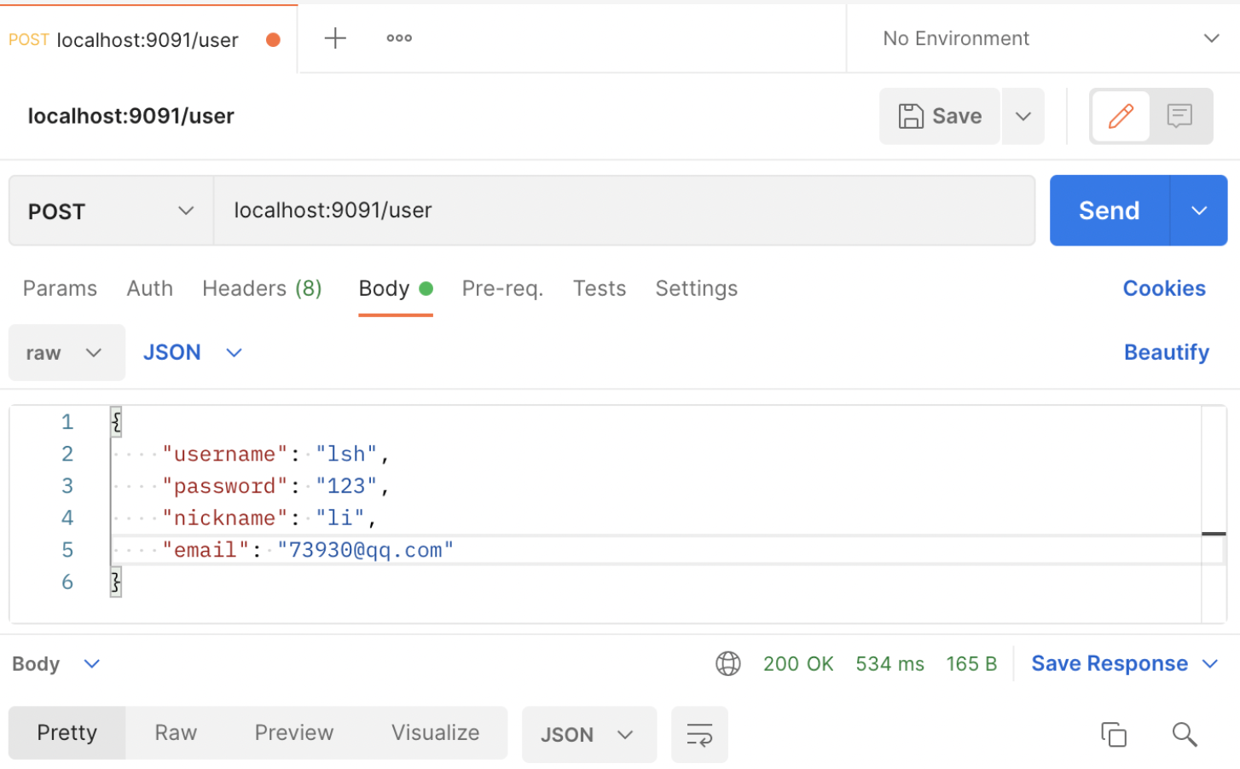Toggle line wrap icon in response
Screen dimensions: 1240x769
click(x=699, y=734)
